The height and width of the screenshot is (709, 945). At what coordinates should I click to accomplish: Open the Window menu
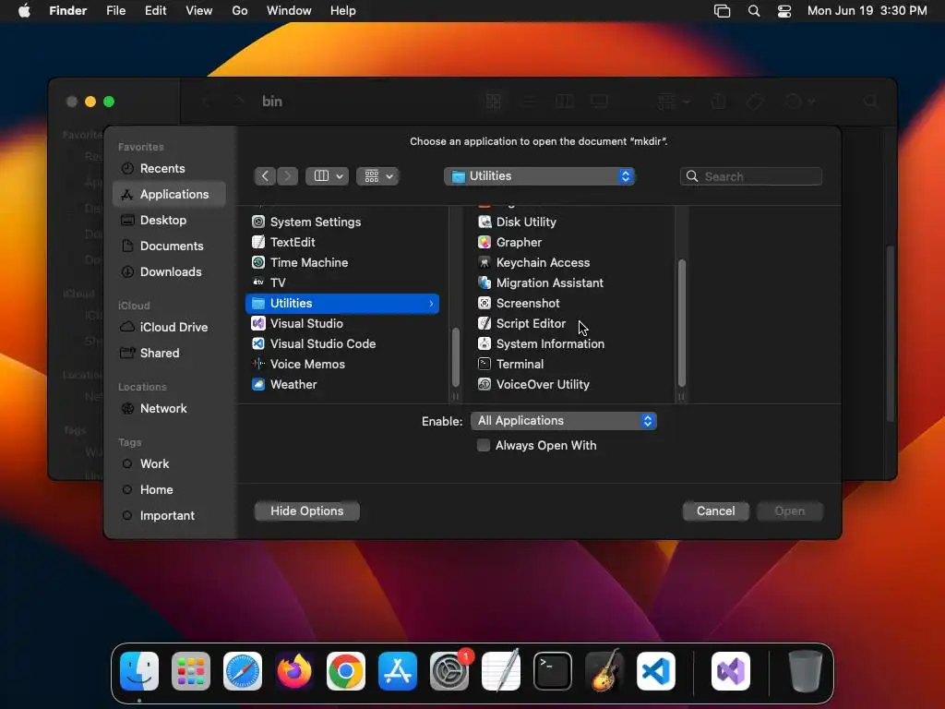coord(289,11)
